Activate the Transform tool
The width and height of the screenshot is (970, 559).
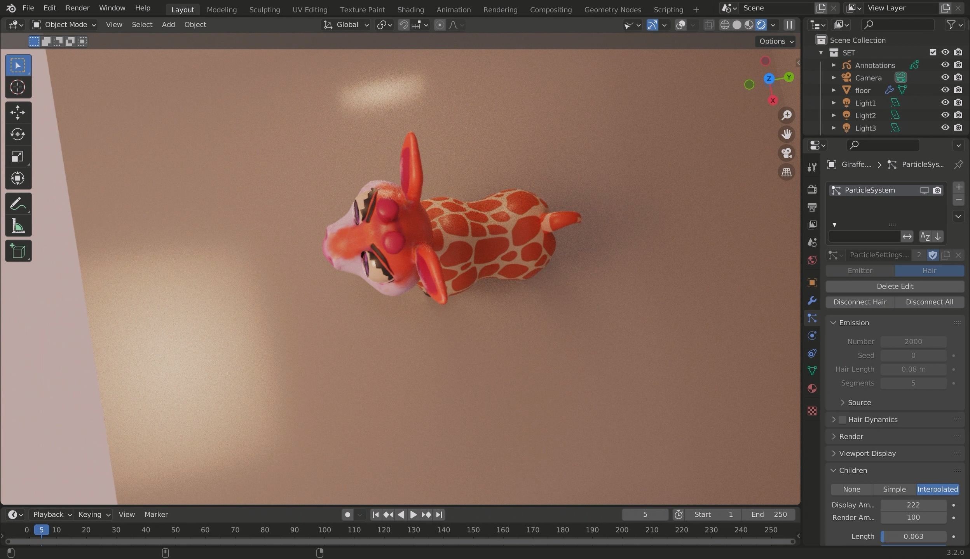point(18,179)
